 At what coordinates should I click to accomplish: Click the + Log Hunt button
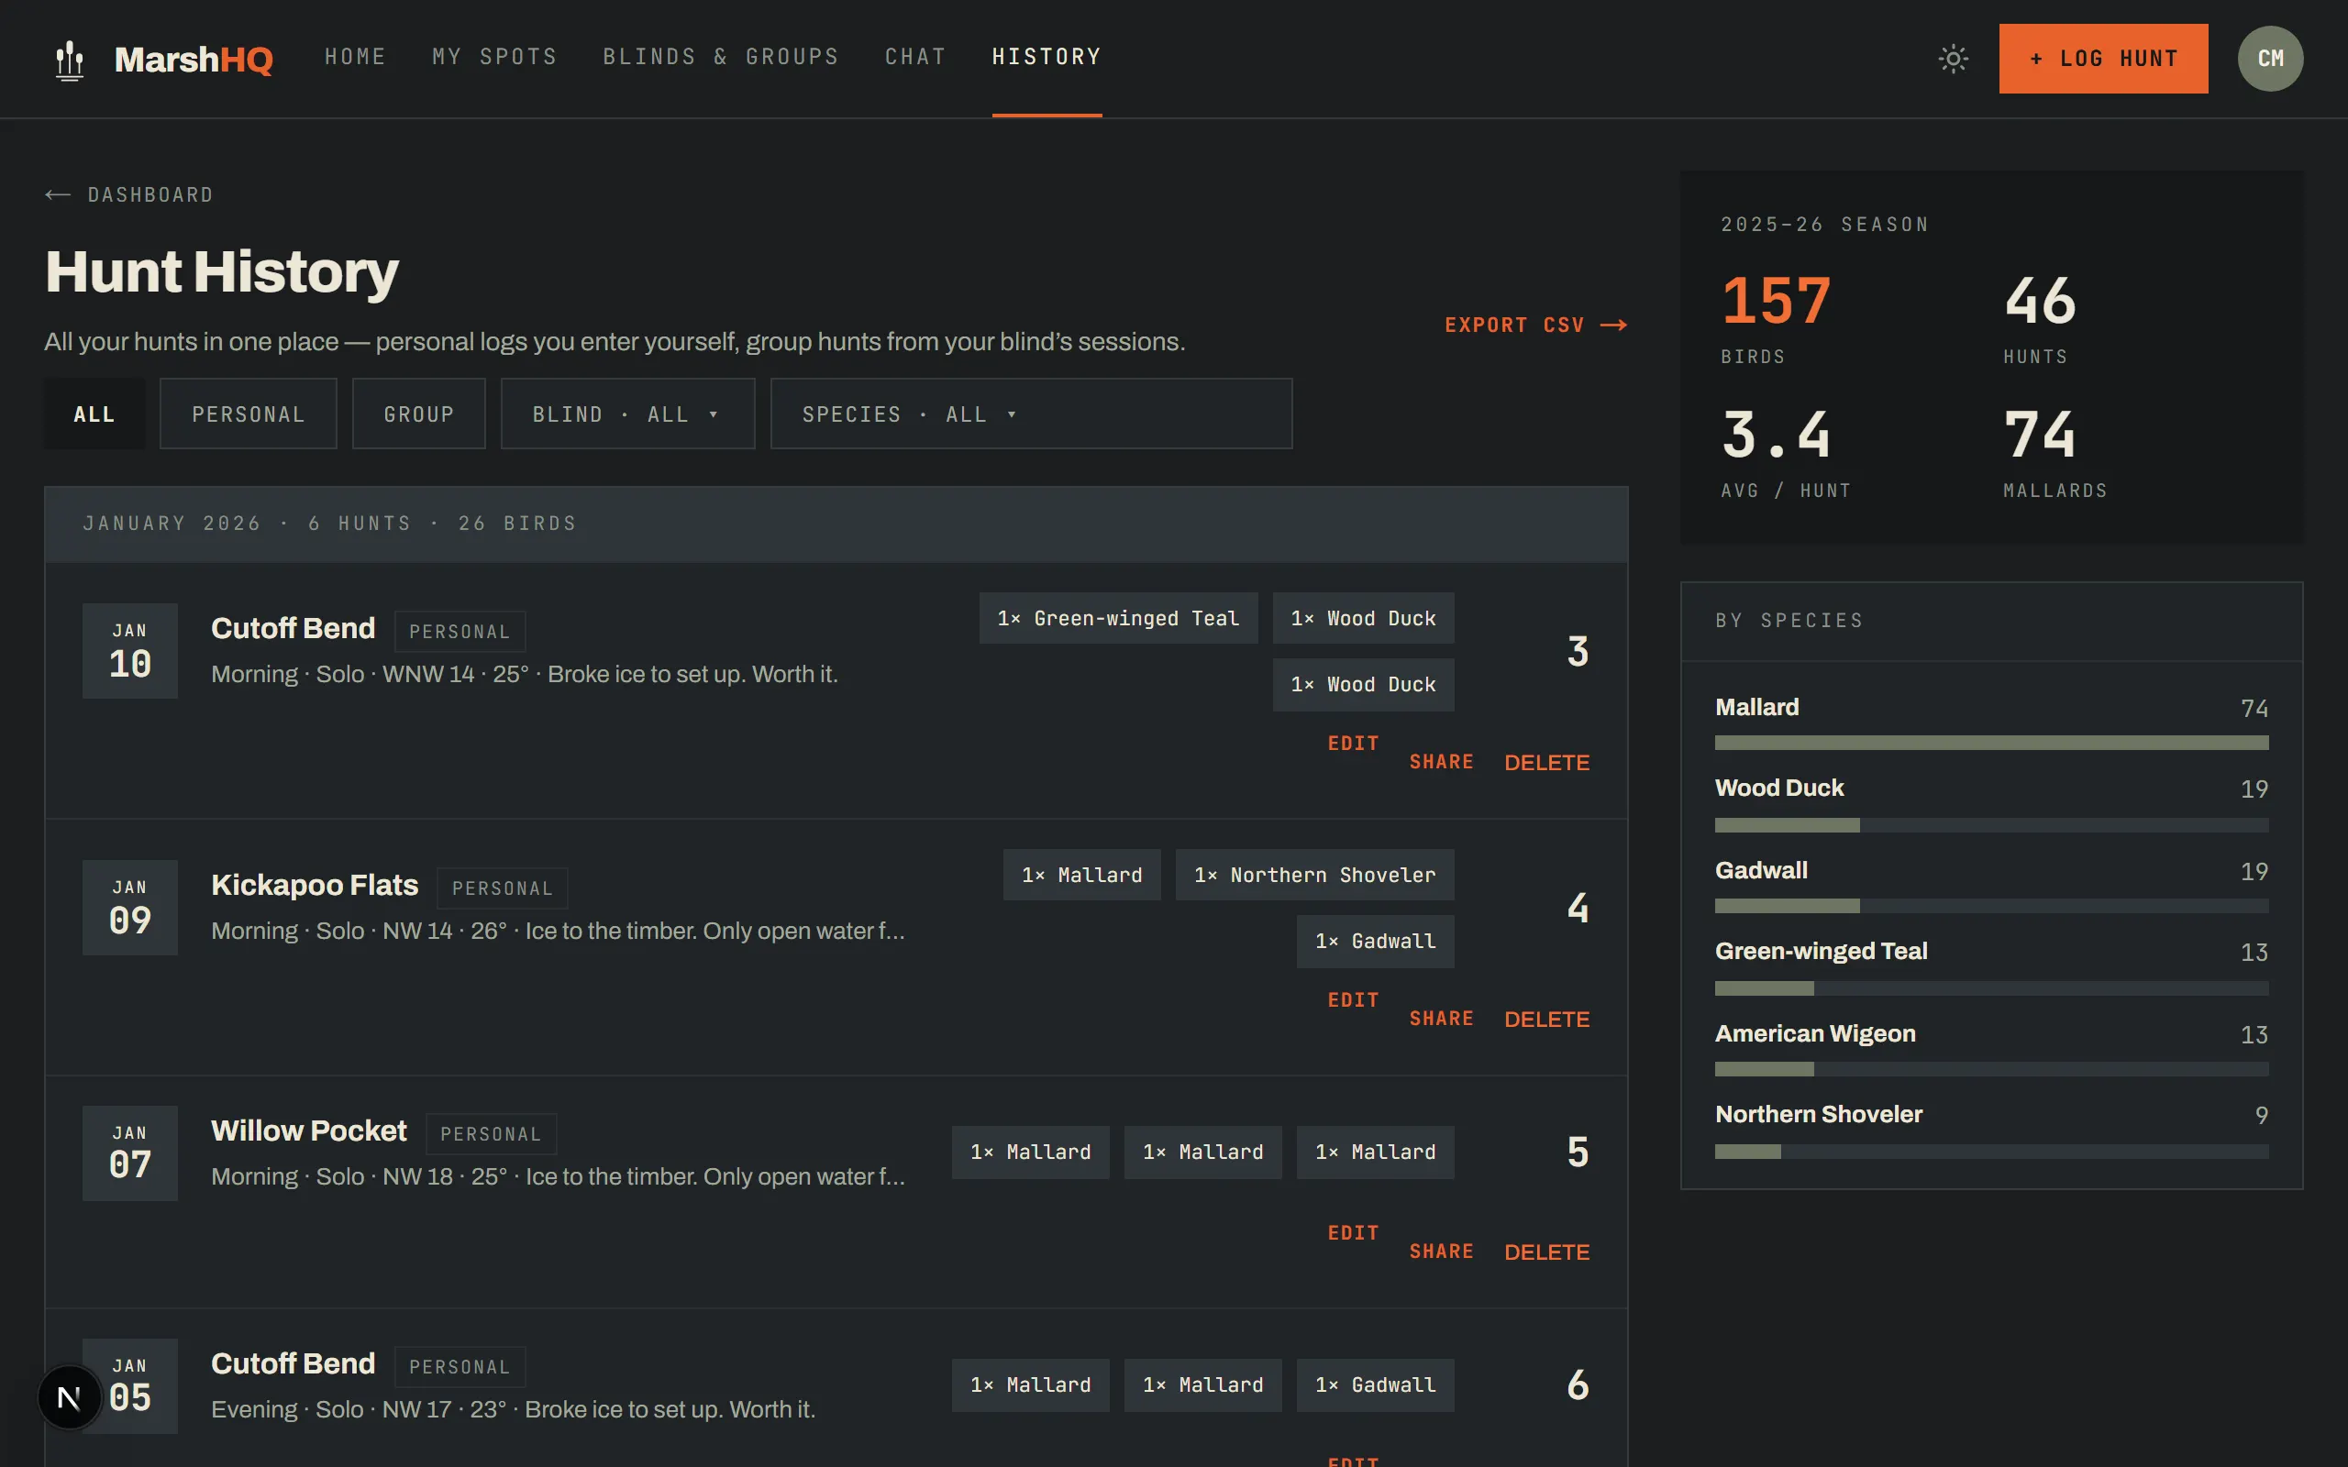pyautogui.click(x=2103, y=60)
